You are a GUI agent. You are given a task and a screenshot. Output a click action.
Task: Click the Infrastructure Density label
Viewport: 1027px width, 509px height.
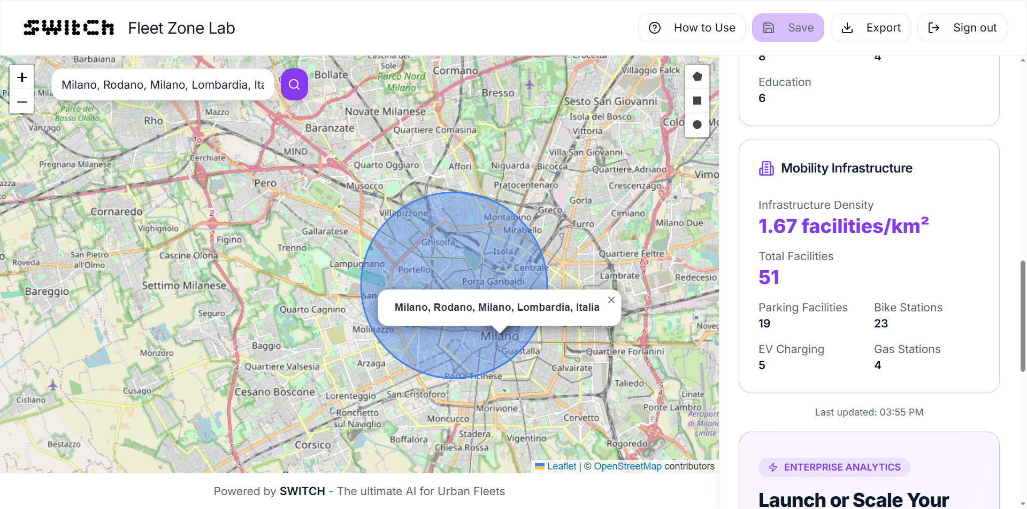[816, 205]
